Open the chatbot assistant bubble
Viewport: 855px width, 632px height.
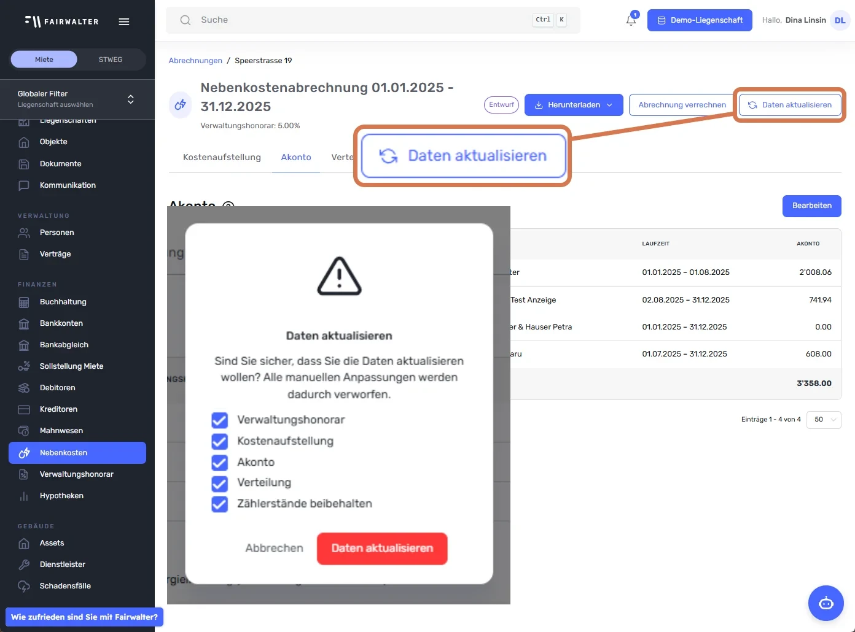pyautogui.click(x=826, y=603)
